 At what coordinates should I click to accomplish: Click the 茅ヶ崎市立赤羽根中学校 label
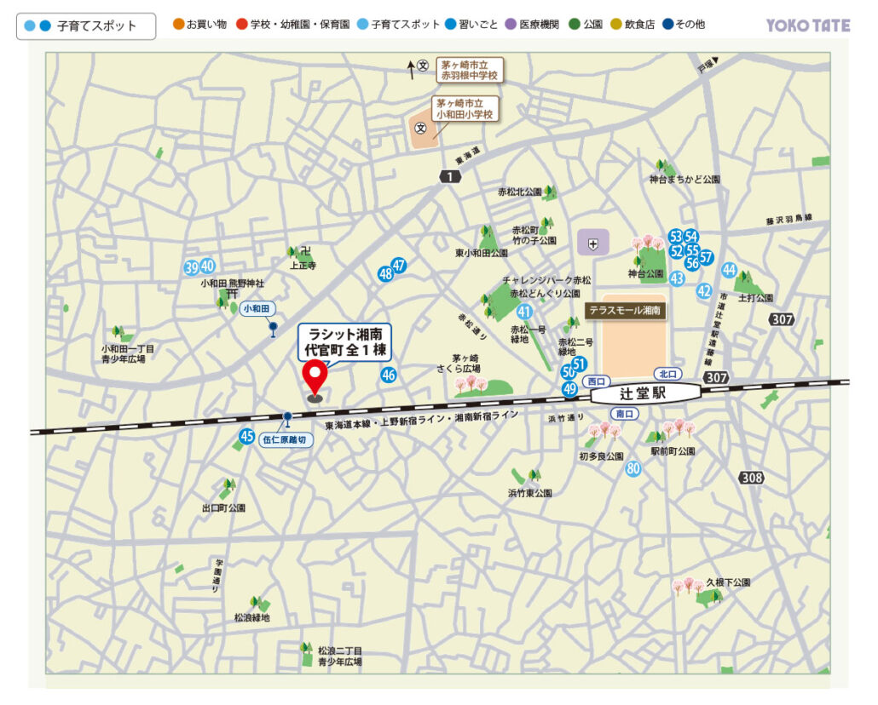[x=468, y=70]
